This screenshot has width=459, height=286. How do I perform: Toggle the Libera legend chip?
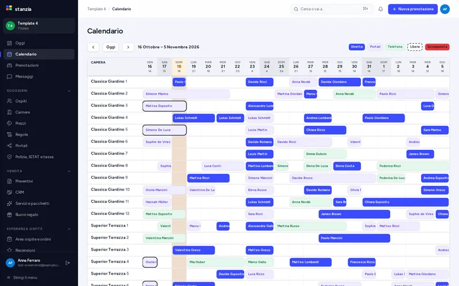415,47
